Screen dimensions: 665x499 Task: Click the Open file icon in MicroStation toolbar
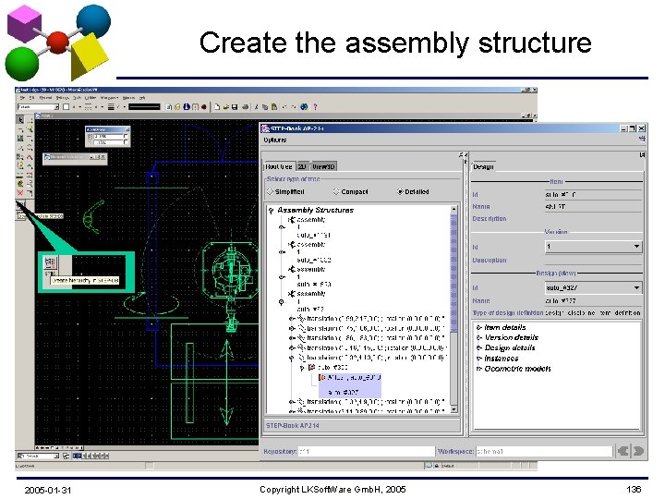[x=226, y=107]
